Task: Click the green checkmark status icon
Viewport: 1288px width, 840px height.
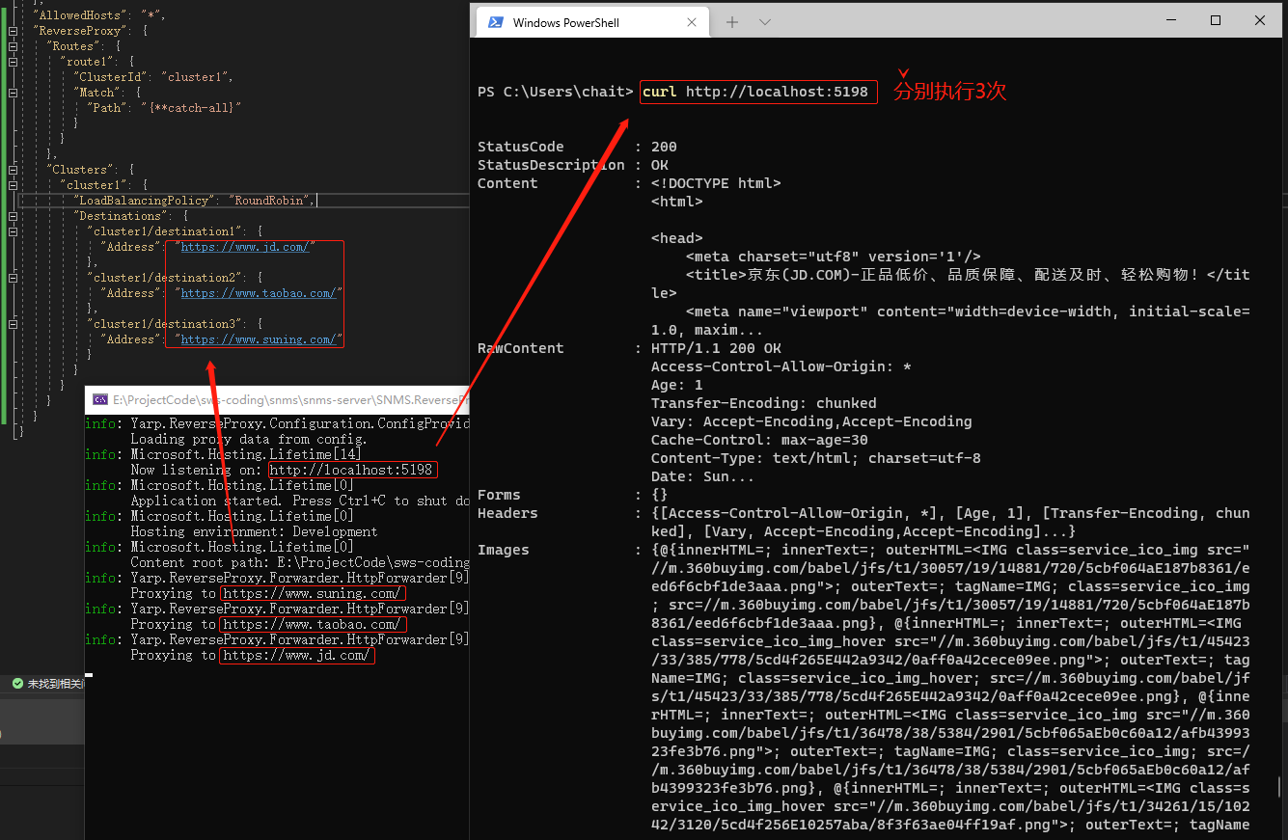Action: [17, 683]
